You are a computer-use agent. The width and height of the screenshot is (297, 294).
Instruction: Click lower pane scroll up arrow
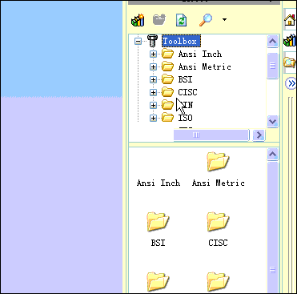(x=272, y=155)
